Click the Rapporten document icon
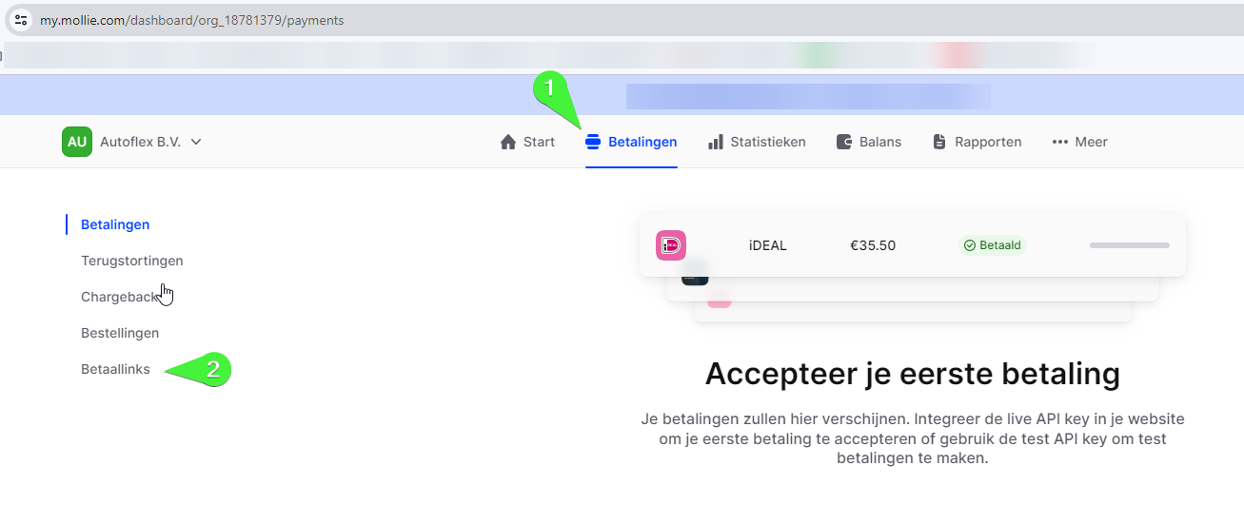Screen dimensions: 1244x505 [x=939, y=142]
